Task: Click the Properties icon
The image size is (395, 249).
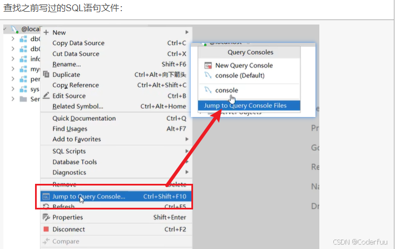Action: pos(46,217)
